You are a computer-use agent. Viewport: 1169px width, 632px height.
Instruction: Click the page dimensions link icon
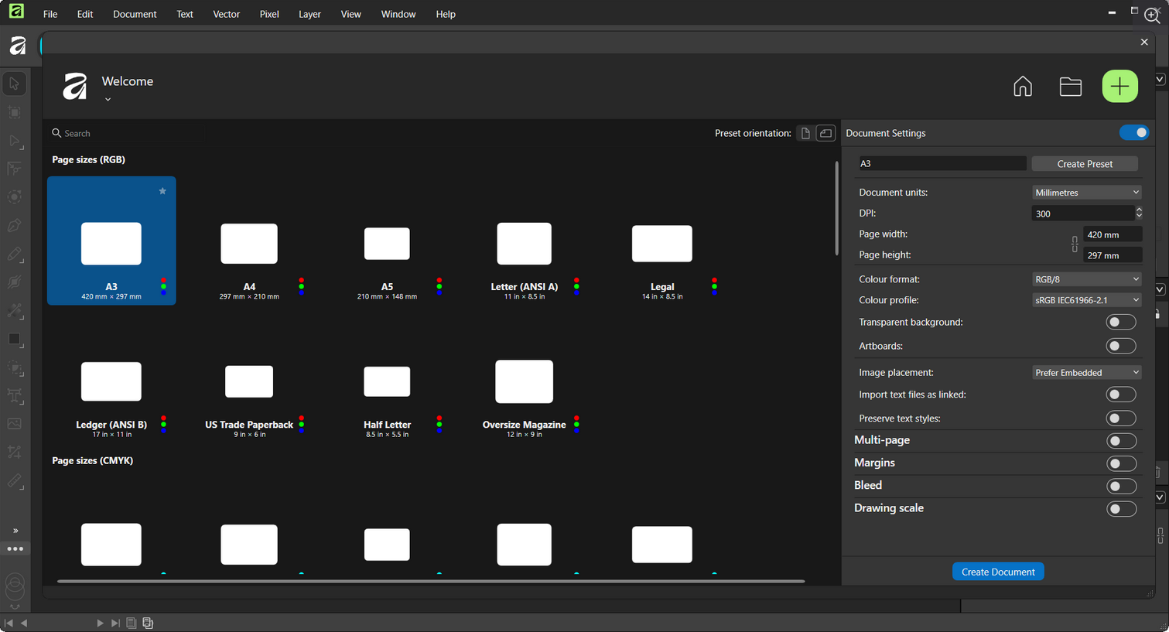[x=1075, y=244]
